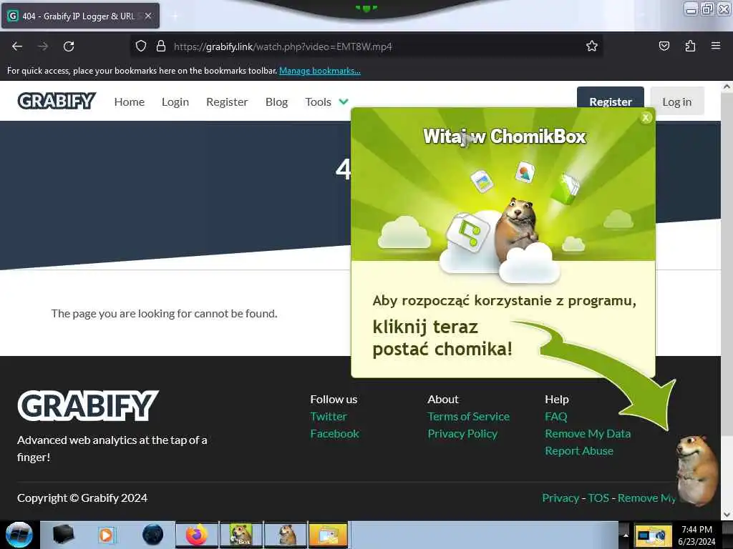Select the 404 Grabify IP Logger tab

[x=79, y=16]
